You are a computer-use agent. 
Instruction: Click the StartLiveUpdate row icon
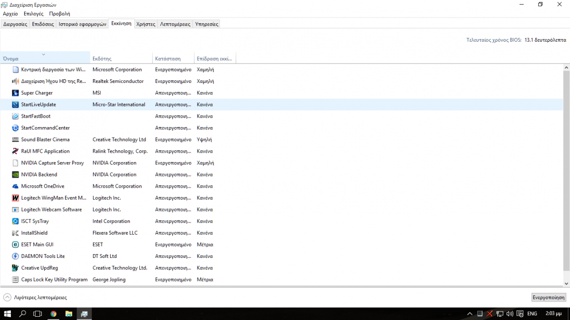point(16,105)
